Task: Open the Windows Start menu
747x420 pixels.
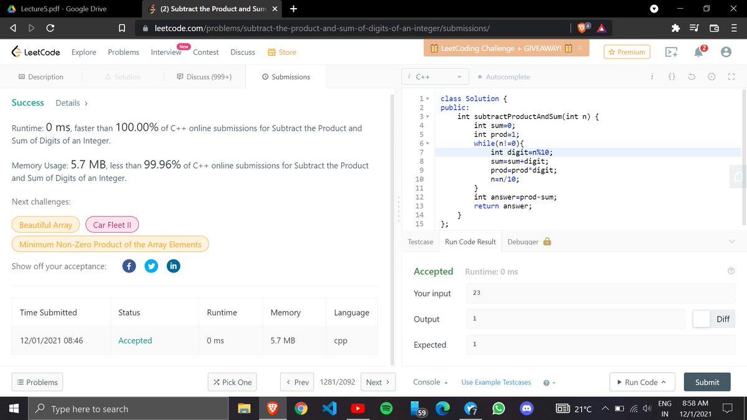Action: click(x=14, y=409)
